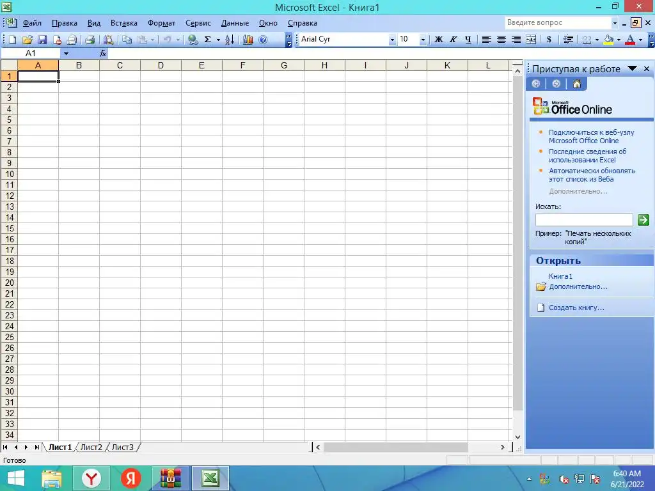
Task: Open Print Preview with magnifier icon
Action: (108, 40)
